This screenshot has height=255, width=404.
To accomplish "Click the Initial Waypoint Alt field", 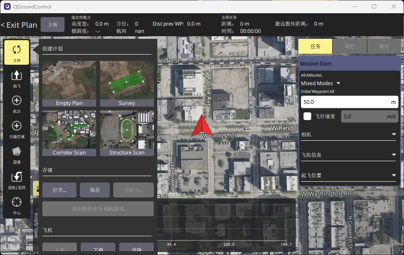I will (x=350, y=102).
